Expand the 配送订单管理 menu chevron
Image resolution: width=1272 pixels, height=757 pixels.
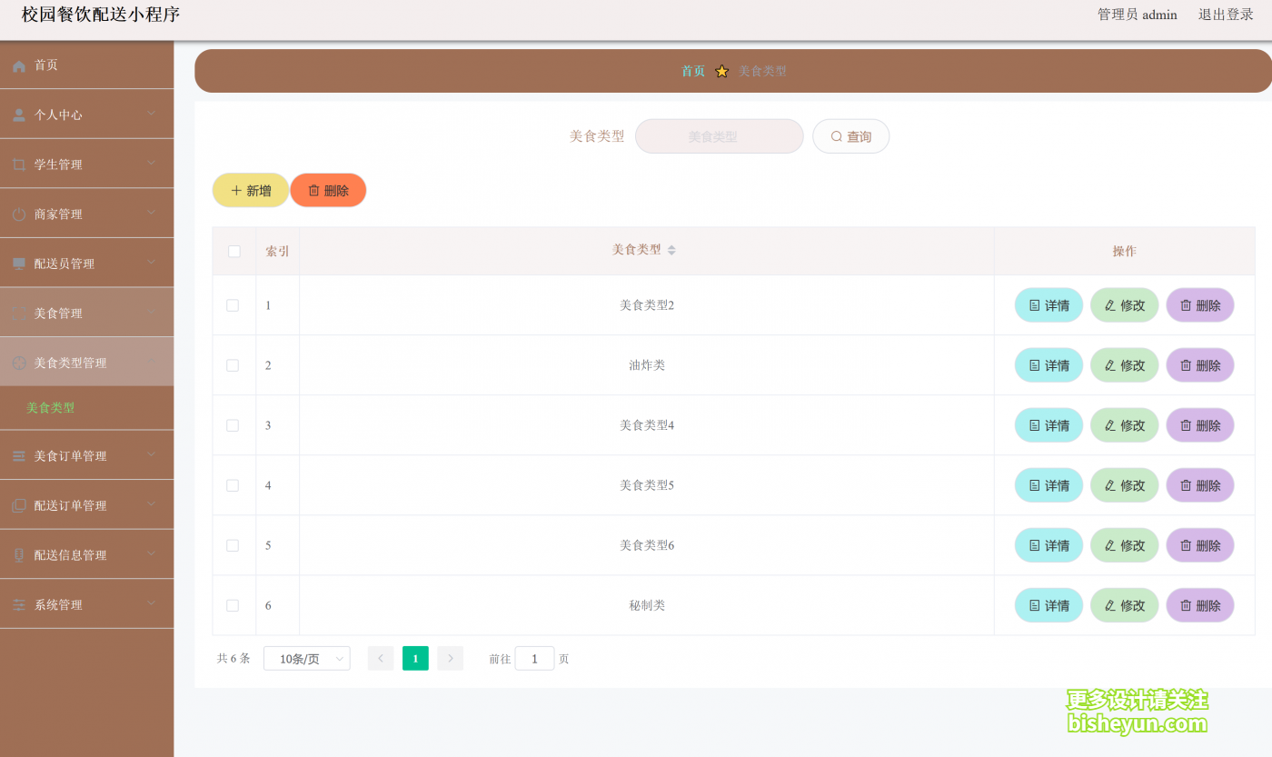pos(152,503)
